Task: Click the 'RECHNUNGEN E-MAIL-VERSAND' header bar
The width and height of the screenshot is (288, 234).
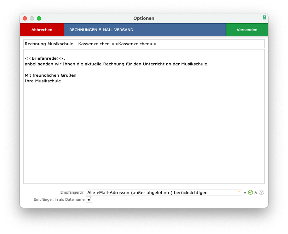Action: pos(144,30)
